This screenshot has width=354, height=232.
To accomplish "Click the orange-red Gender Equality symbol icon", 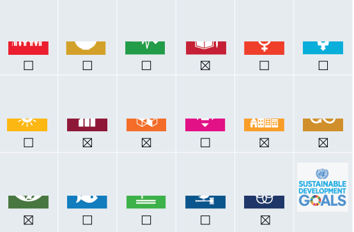I will coord(264,48).
